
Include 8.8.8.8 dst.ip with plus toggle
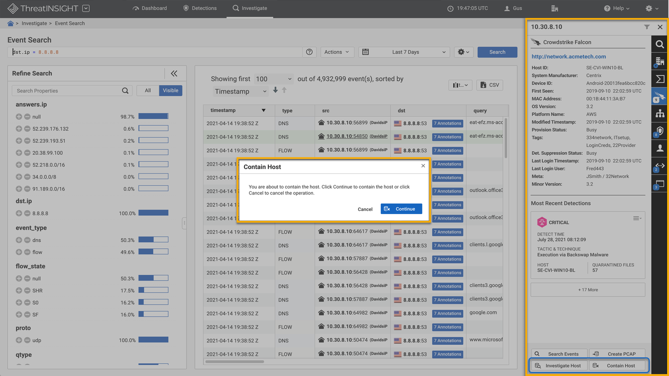point(19,213)
